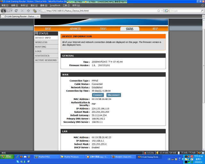Open WinFast WorkArea folder taskbar button
The image size is (205, 164).
72,157
